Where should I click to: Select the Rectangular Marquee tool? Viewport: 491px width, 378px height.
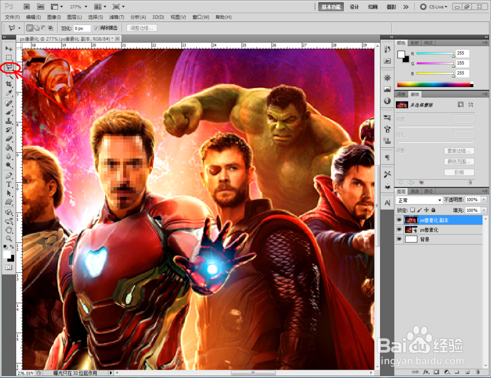point(9,57)
